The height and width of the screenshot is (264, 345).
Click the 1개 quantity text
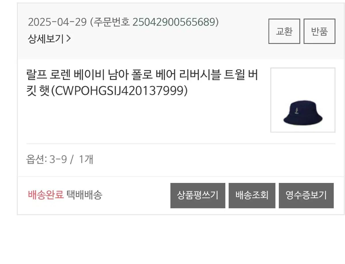tap(86, 159)
